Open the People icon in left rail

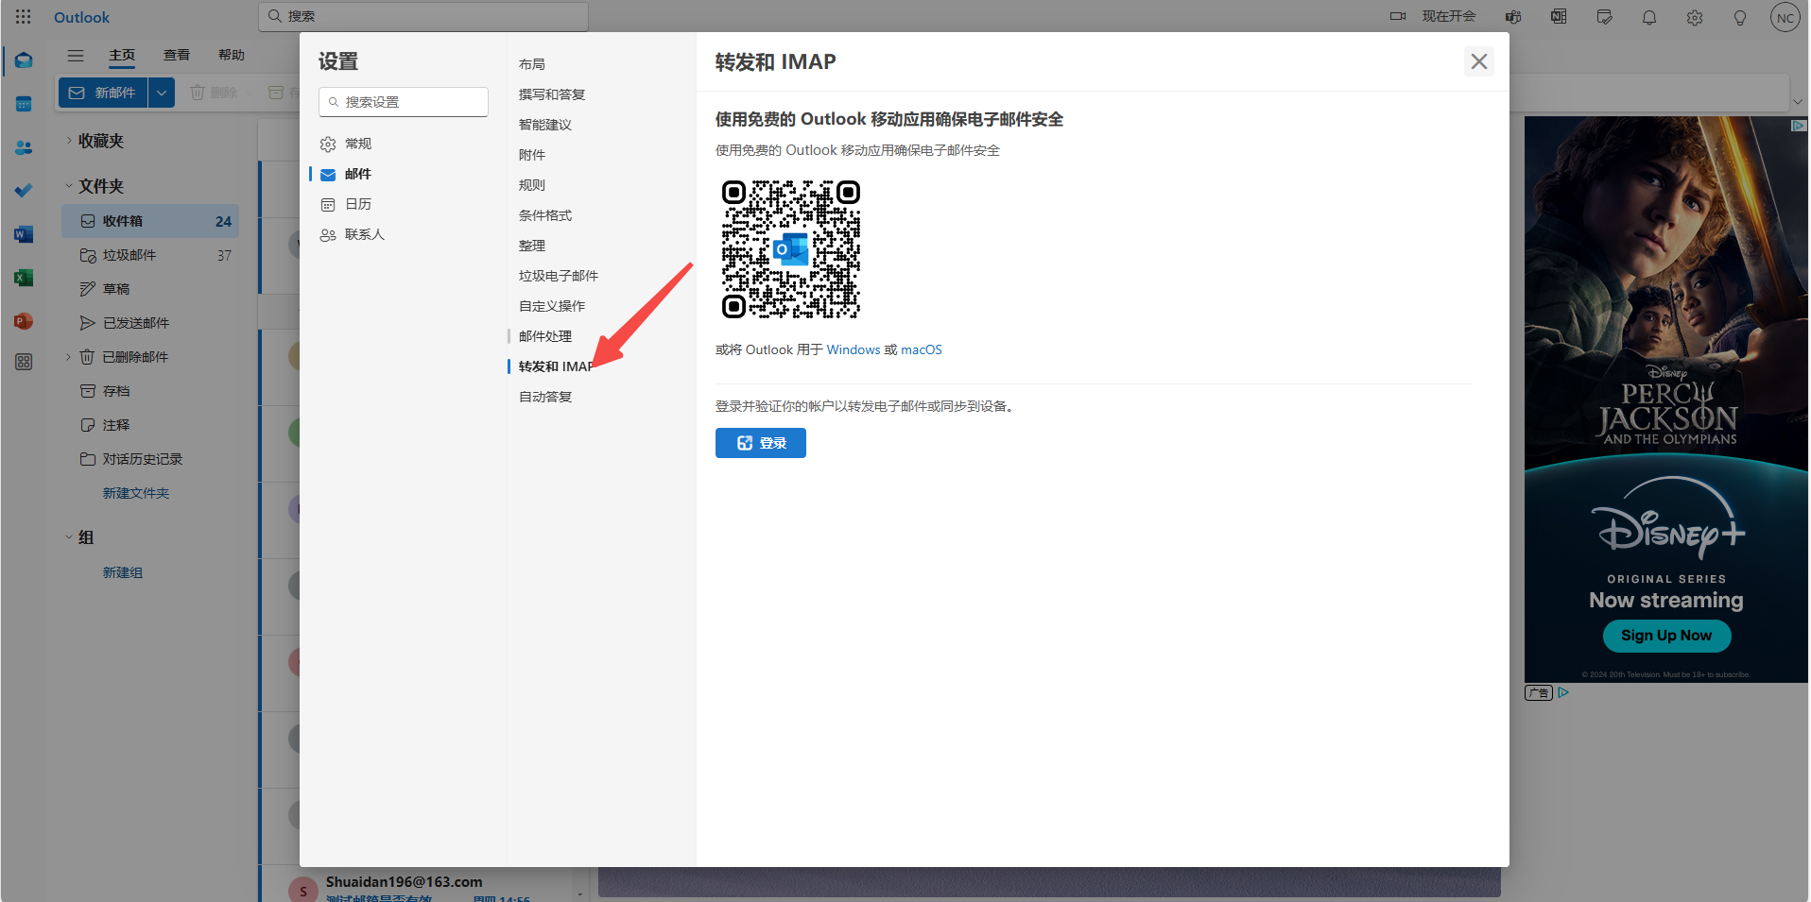click(24, 147)
